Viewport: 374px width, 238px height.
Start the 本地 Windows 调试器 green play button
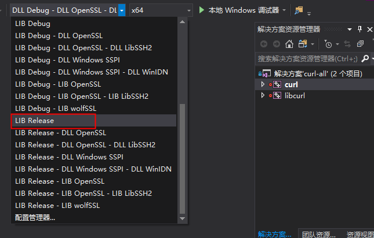[x=202, y=10]
